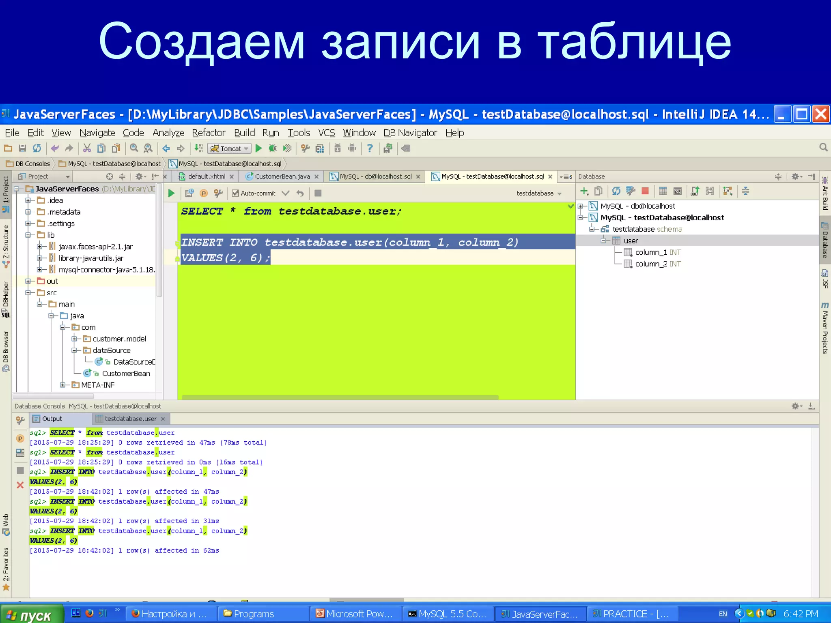Open the Programs taskbar item
The image size is (831, 623).
[x=264, y=614]
